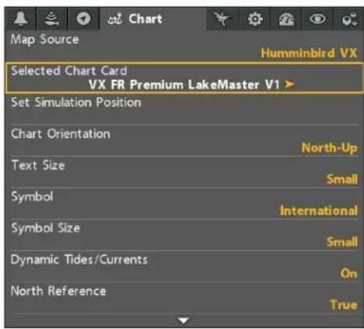
Task: Select the Map Source menu row
Action: (184, 46)
